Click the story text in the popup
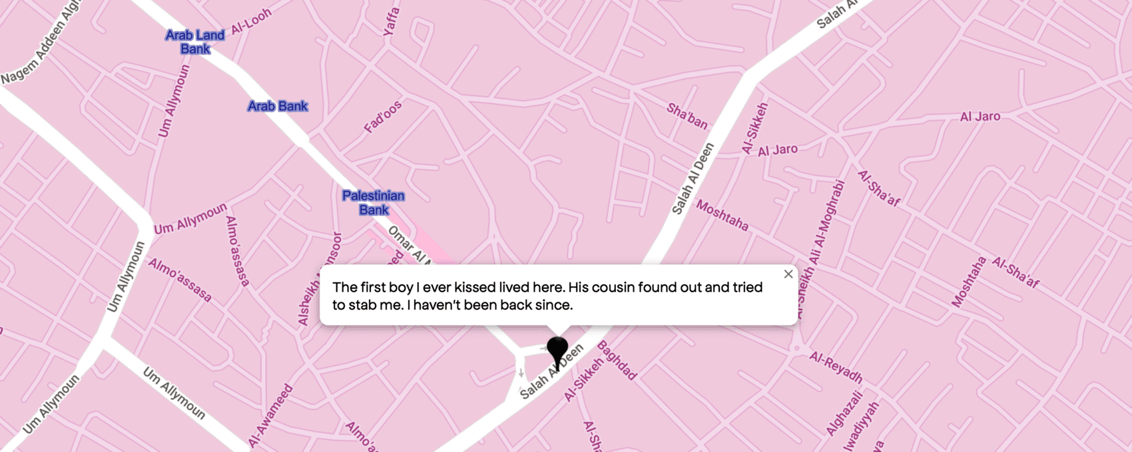 [x=547, y=296]
